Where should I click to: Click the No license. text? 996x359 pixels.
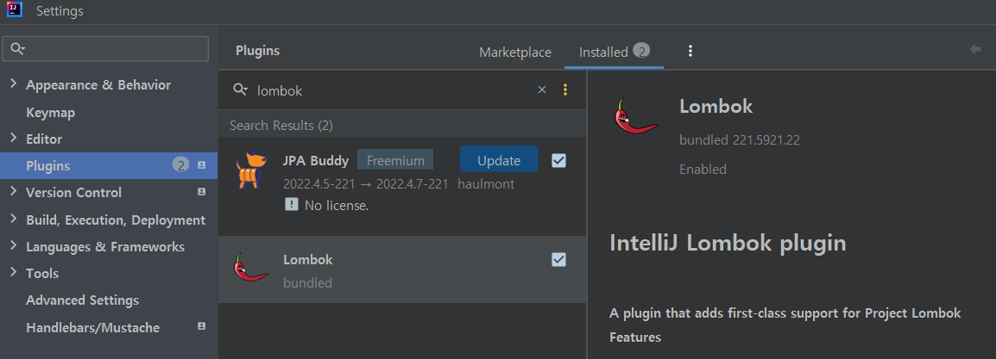coord(337,205)
